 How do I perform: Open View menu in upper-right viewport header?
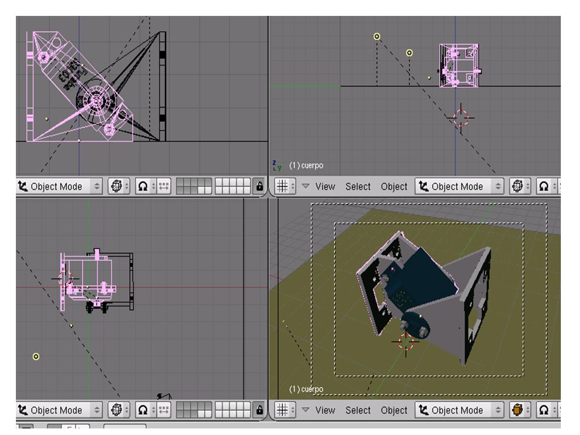coord(325,187)
